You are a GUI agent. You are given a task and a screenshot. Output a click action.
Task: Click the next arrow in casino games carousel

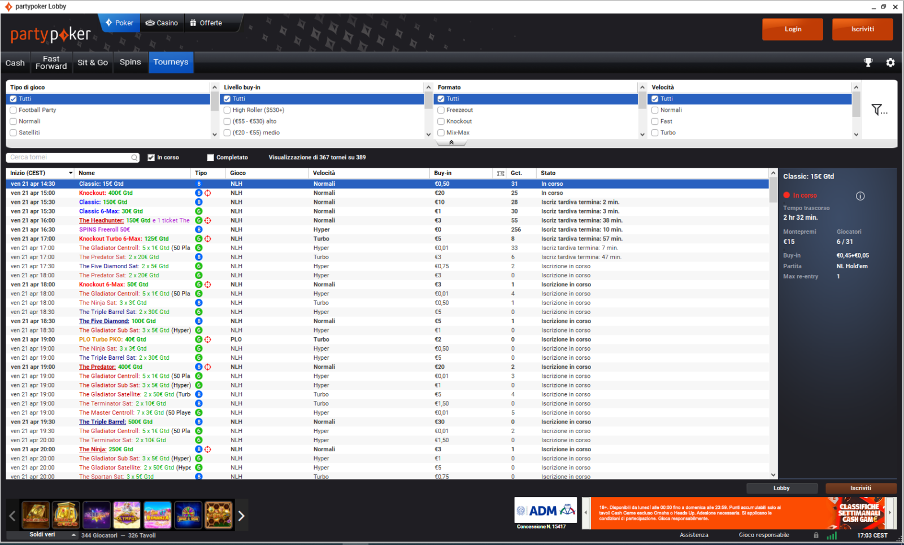(x=241, y=516)
